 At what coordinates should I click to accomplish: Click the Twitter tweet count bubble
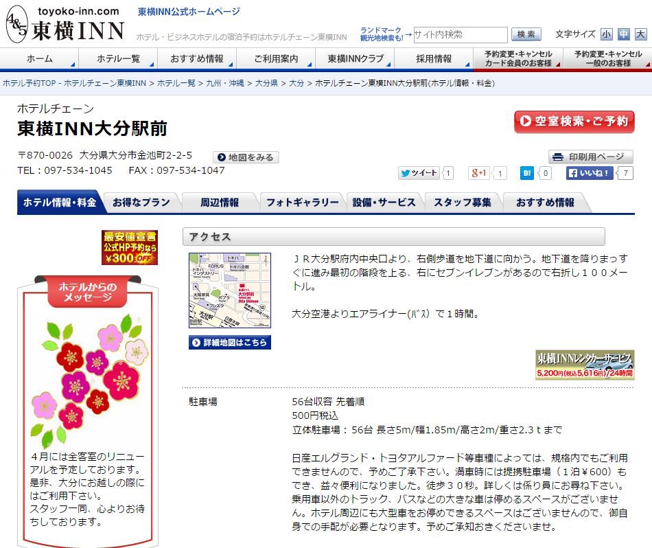448,173
